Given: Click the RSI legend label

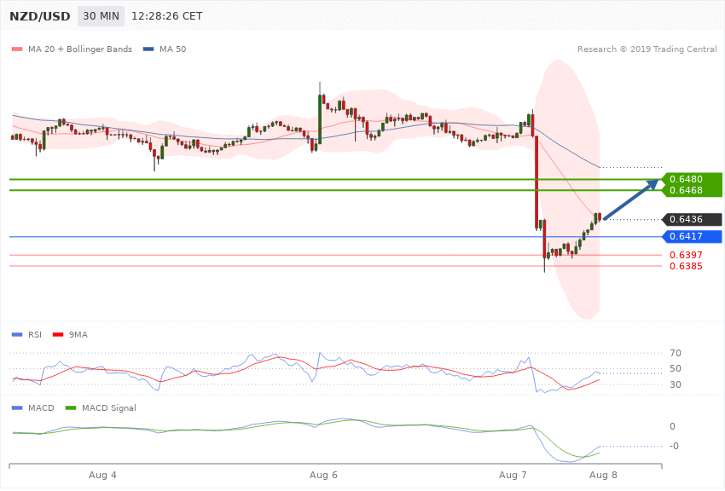Looking at the screenshot, I should [35, 334].
